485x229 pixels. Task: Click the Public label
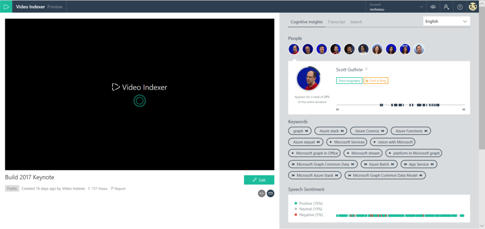pos(12,188)
